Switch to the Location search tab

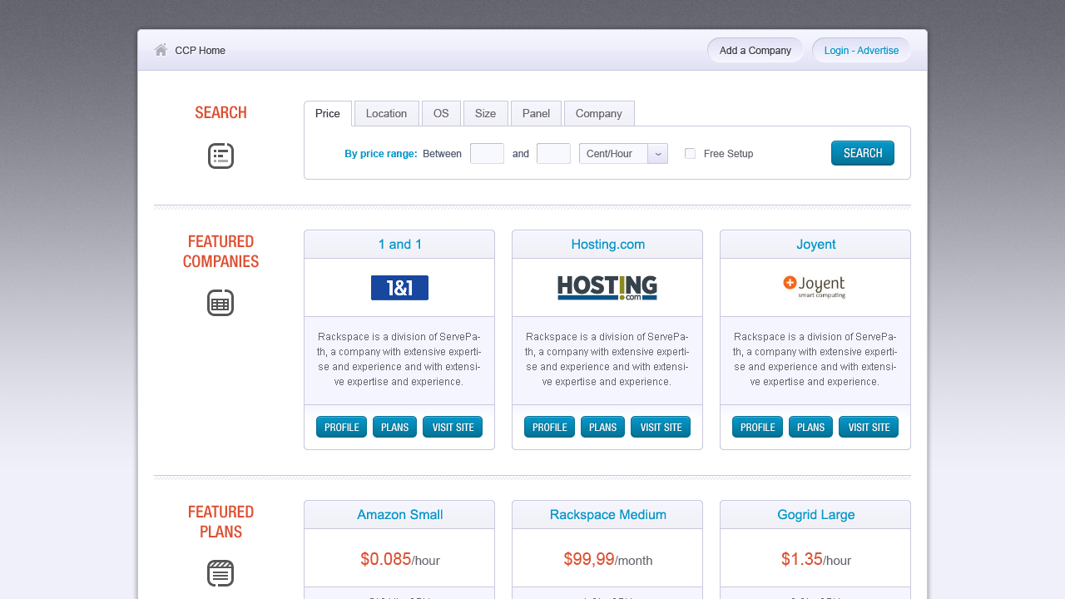click(386, 113)
